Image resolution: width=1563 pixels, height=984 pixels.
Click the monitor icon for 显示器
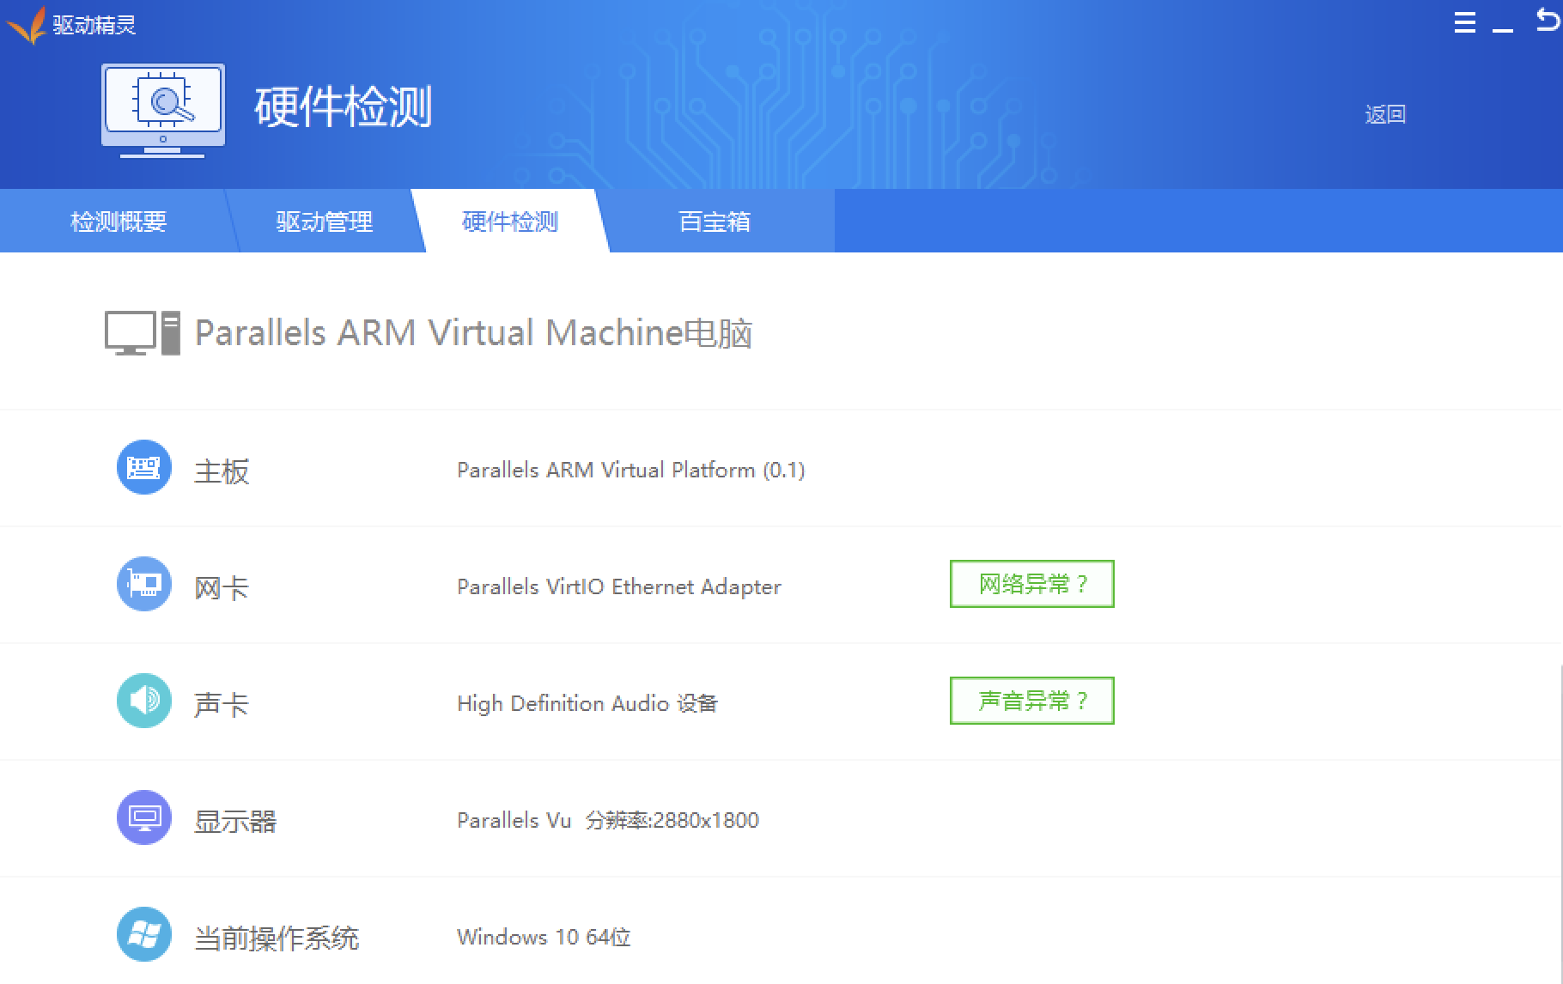coord(143,817)
